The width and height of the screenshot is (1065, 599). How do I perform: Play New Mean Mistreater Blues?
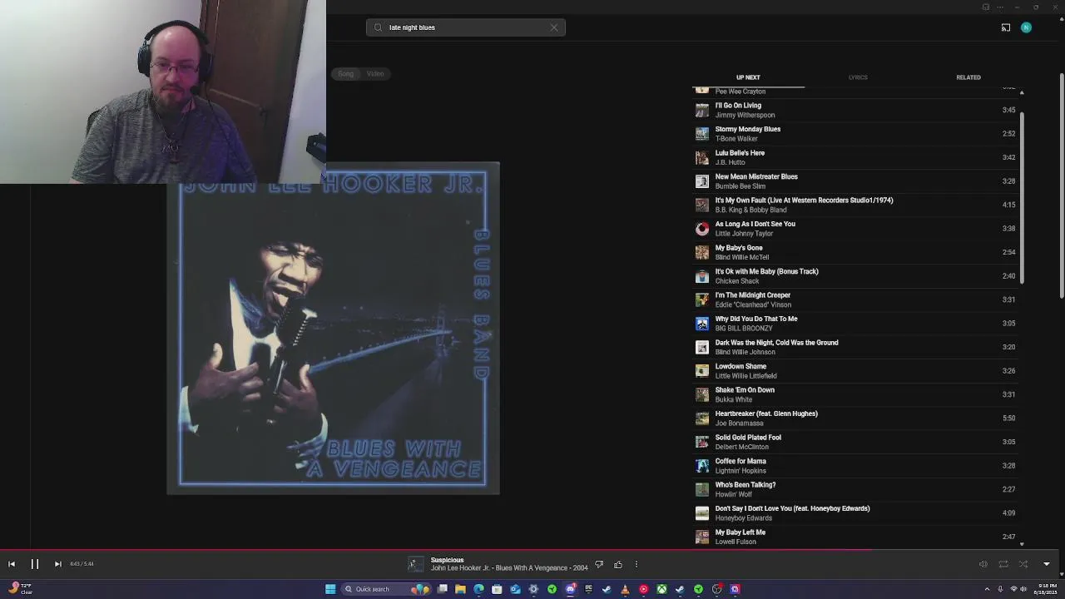coord(855,181)
